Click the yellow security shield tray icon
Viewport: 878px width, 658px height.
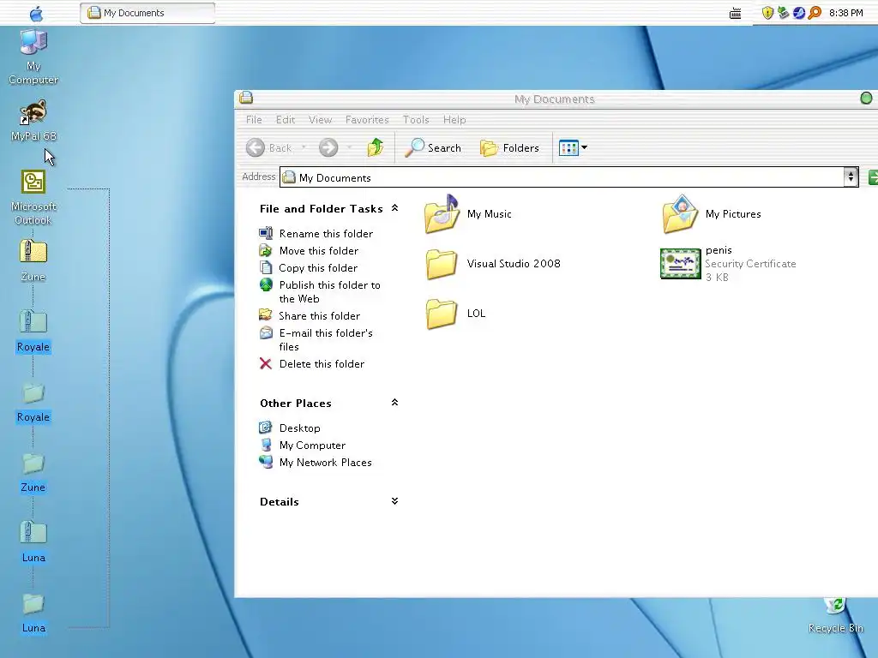pos(767,13)
